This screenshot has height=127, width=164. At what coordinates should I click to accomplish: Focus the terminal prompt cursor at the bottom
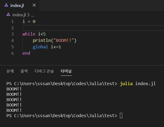121,116
